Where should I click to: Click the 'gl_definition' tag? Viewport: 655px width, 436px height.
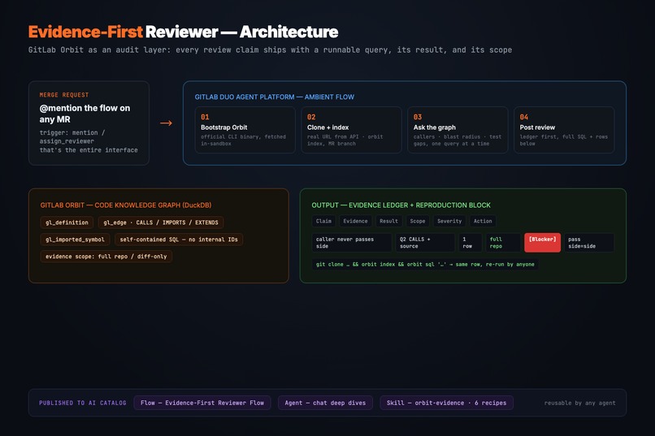(x=67, y=222)
